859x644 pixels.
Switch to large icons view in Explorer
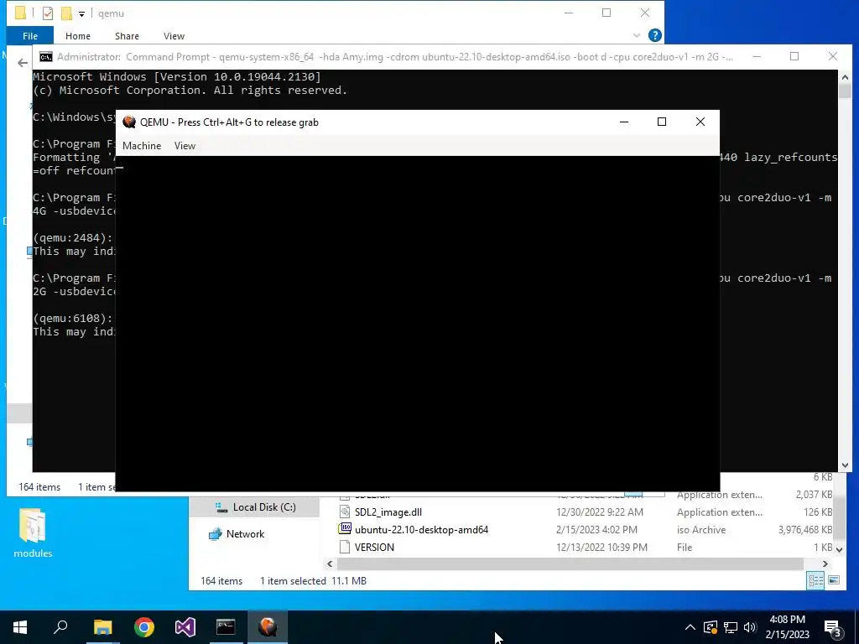point(834,580)
